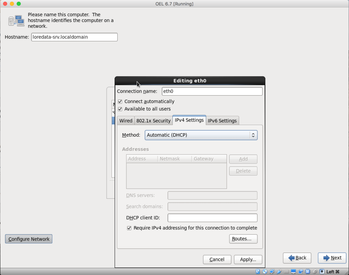Viewport: 349px width, 275px height.
Task: Proceed with the Next button
Action: click(x=332, y=258)
